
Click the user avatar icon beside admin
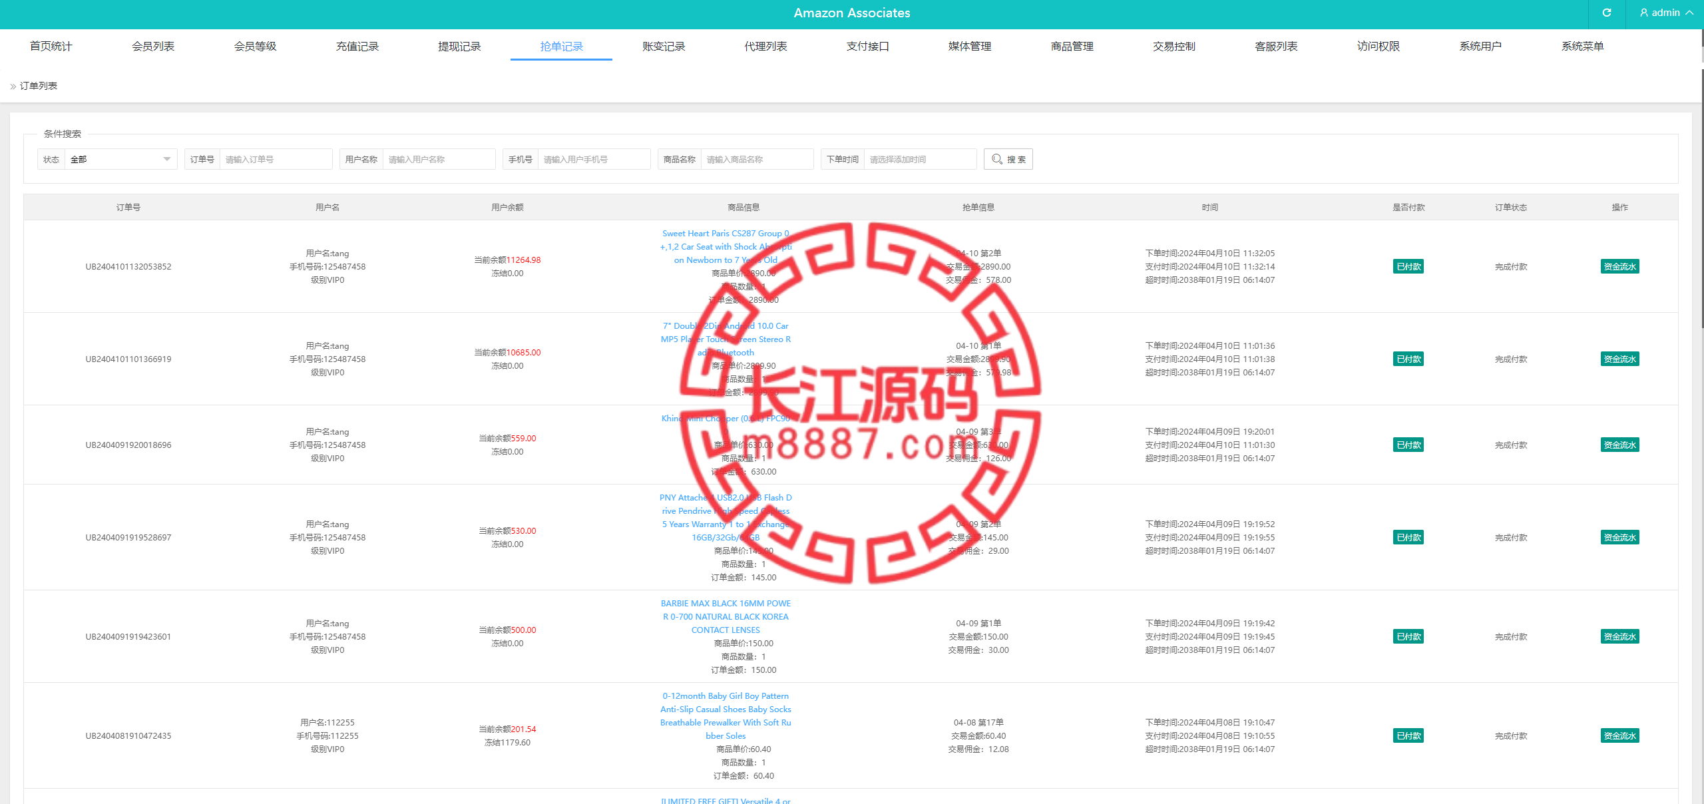pyautogui.click(x=1643, y=13)
